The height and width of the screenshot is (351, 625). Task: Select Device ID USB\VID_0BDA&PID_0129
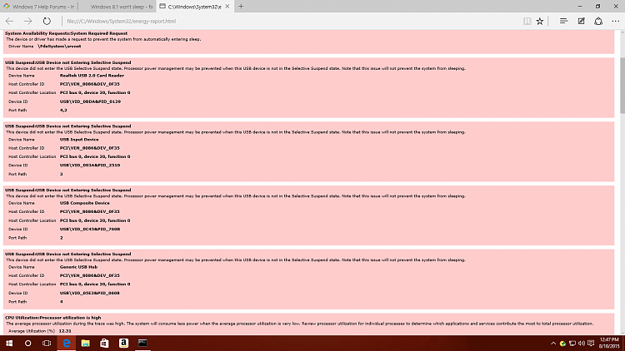(90, 101)
